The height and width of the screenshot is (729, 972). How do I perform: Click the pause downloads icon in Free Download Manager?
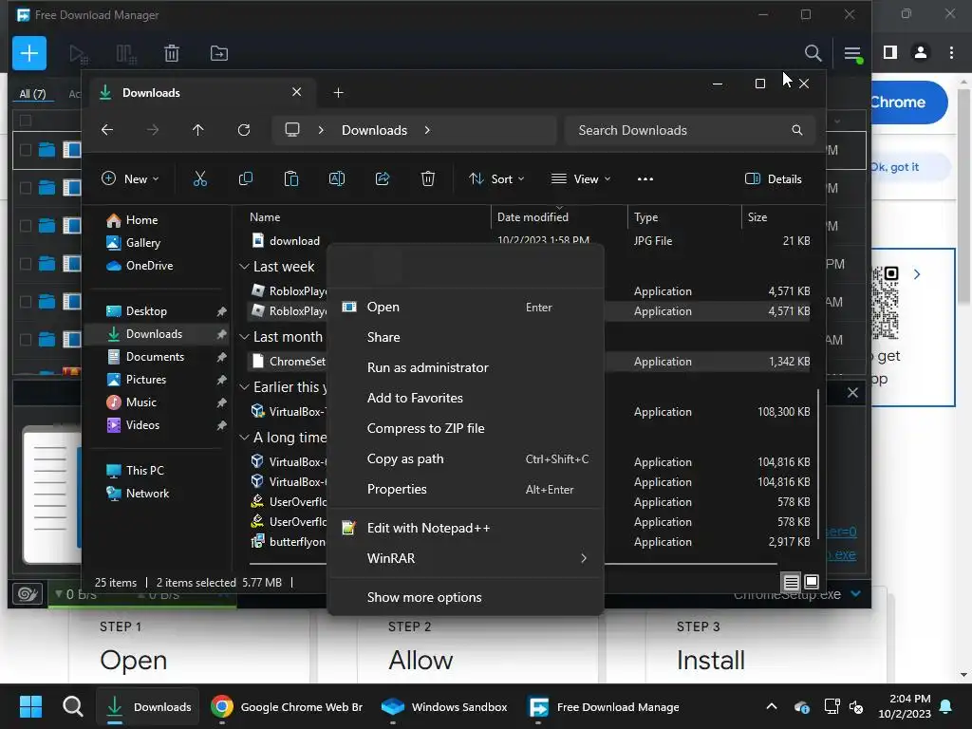pos(126,54)
